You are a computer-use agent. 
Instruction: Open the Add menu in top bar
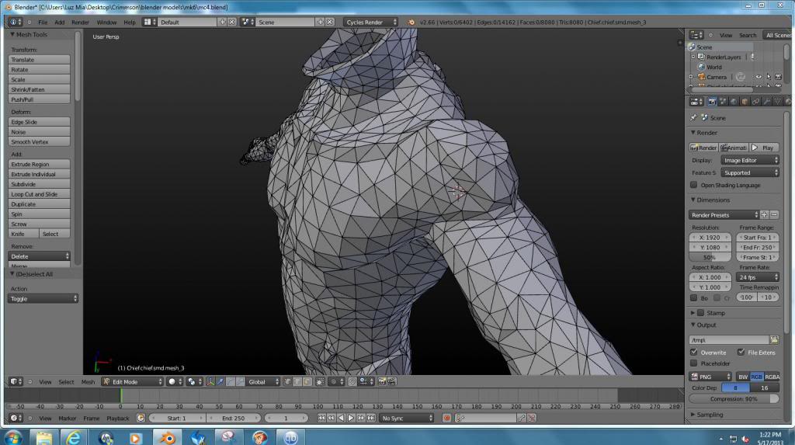[x=59, y=23]
